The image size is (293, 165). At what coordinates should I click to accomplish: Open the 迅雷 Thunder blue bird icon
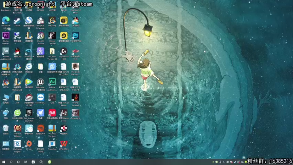pyautogui.click(x=41, y=113)
